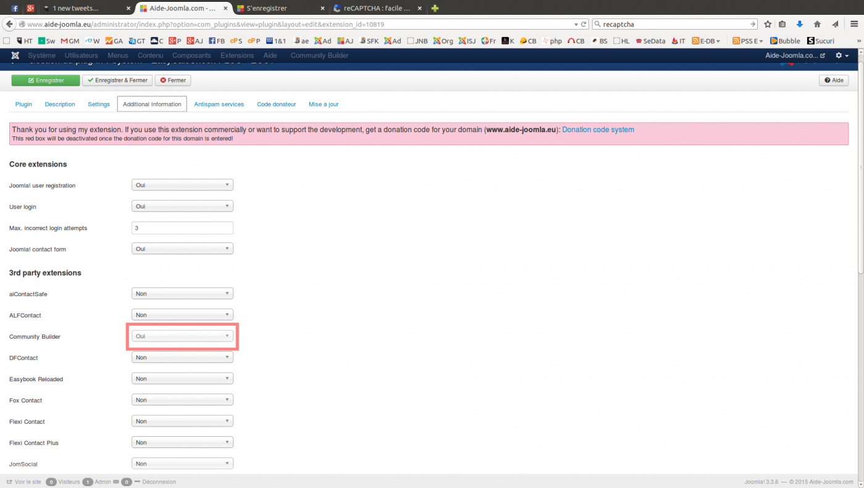Click the Firefox home icon

pyautogui.click(x=817, y=24)
